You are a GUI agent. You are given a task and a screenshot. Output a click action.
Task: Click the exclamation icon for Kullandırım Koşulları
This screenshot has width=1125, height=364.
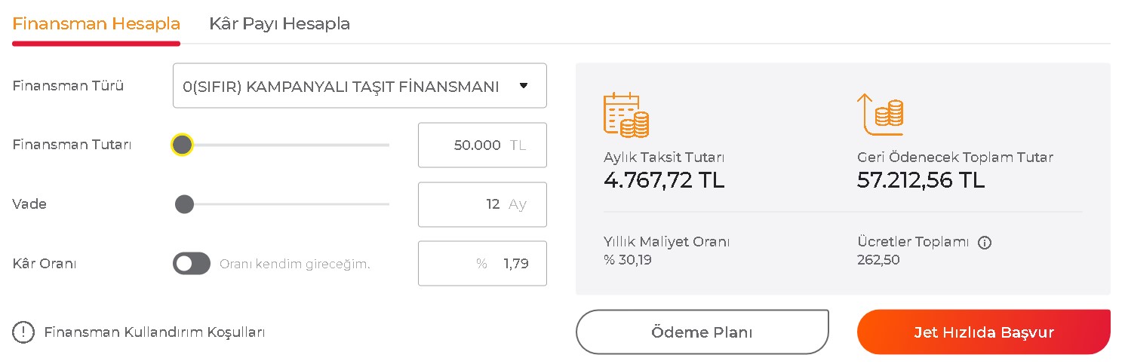(23, 332)
